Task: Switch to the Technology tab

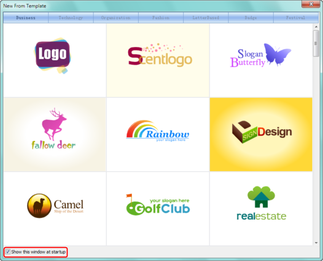Action: (71, 18)
